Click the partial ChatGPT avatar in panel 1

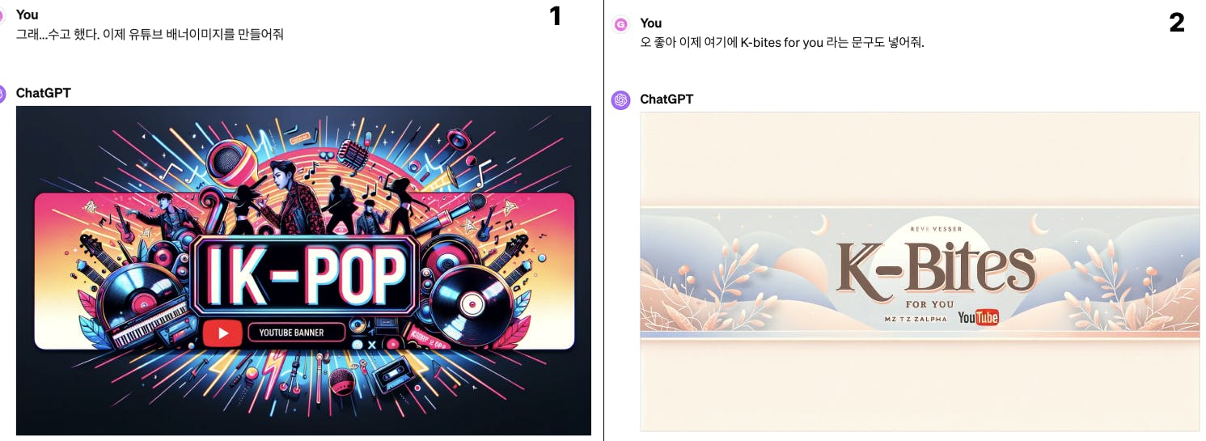pos(3,94)
